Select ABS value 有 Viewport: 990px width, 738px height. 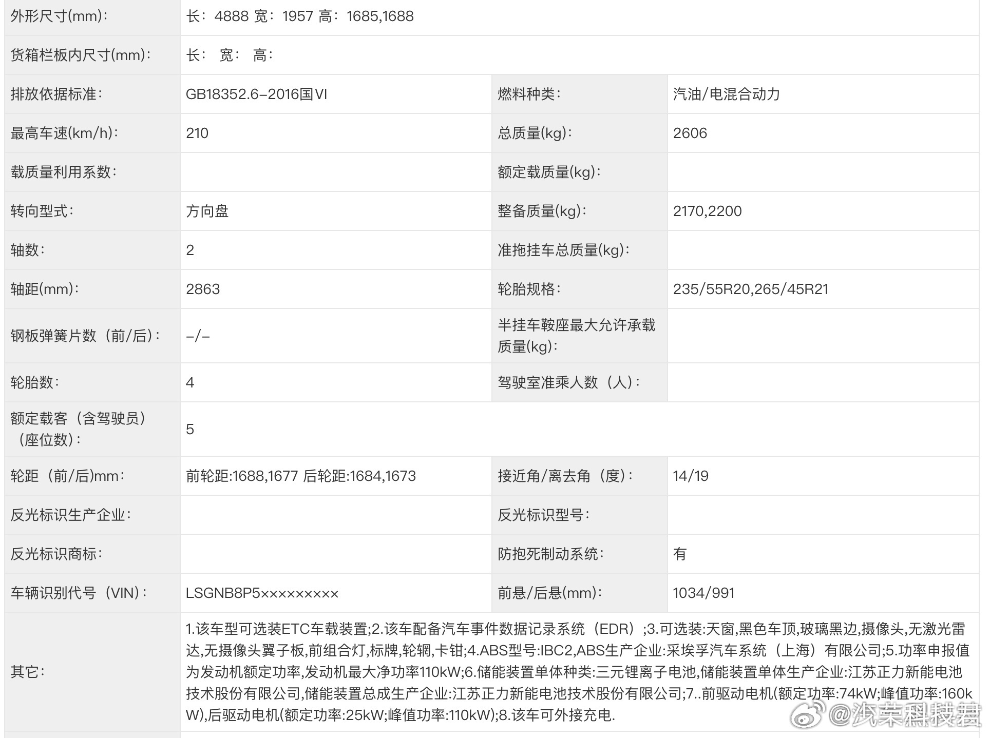pos(680,554)
